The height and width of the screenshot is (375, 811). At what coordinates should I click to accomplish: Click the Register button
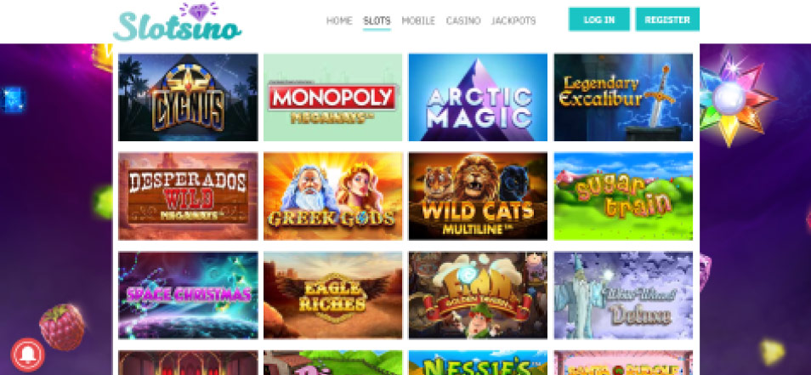click(x=667, y=20)
